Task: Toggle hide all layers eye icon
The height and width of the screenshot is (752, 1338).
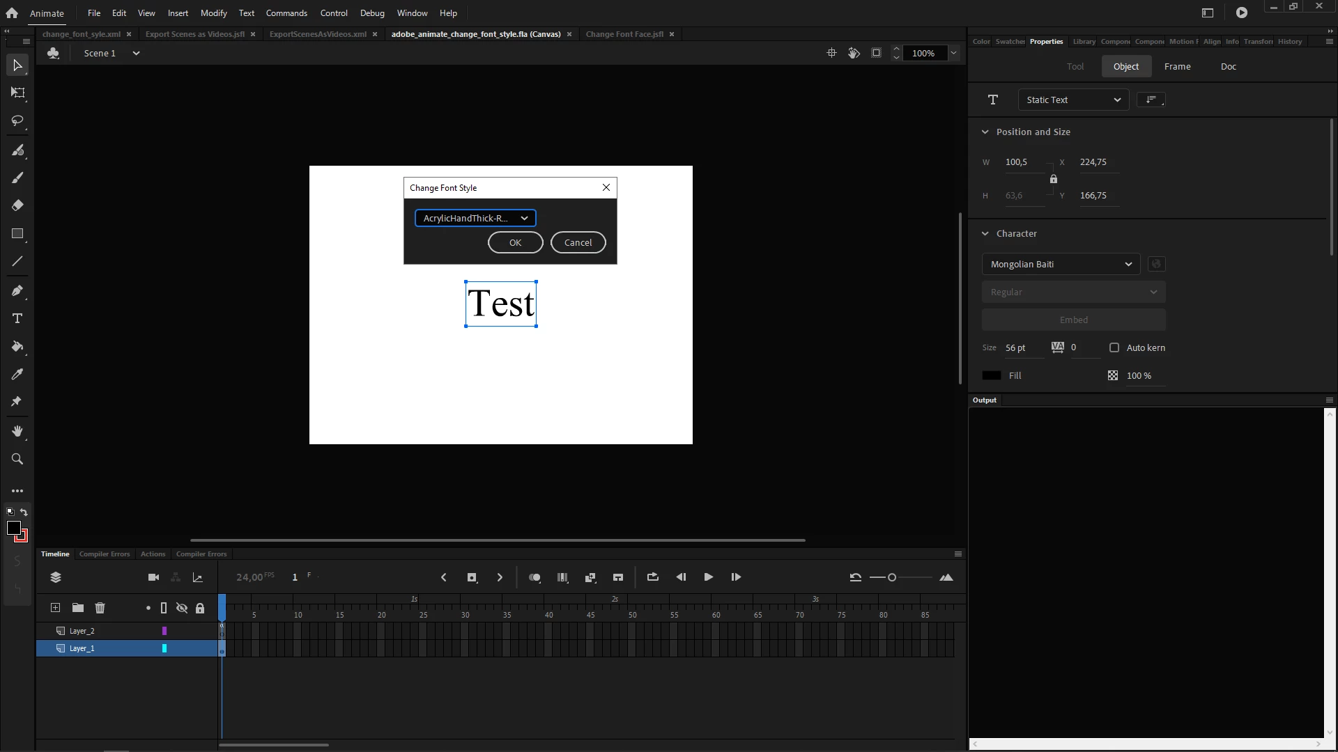Action: pos(182,608)
